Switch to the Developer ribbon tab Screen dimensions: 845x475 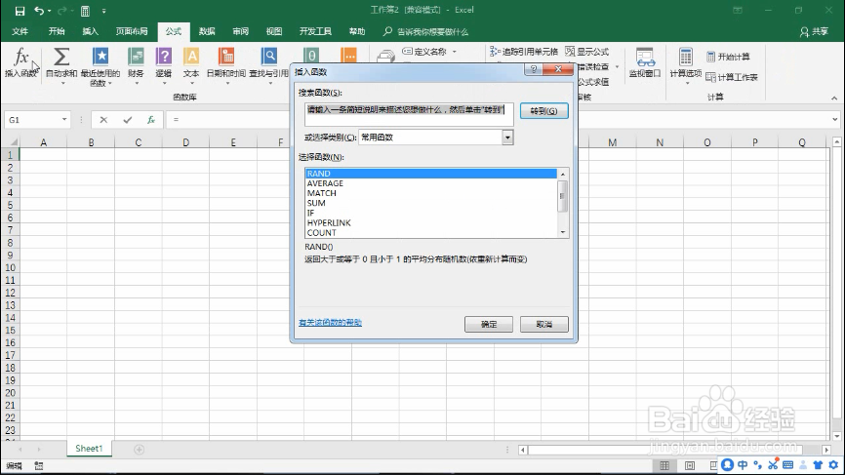click(315, 31)
